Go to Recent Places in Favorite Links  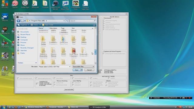pos(24,35)
